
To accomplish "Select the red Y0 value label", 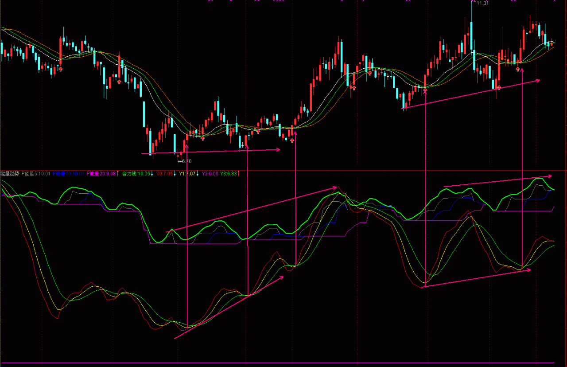I will pyautogui.click(x=164, y=174).
